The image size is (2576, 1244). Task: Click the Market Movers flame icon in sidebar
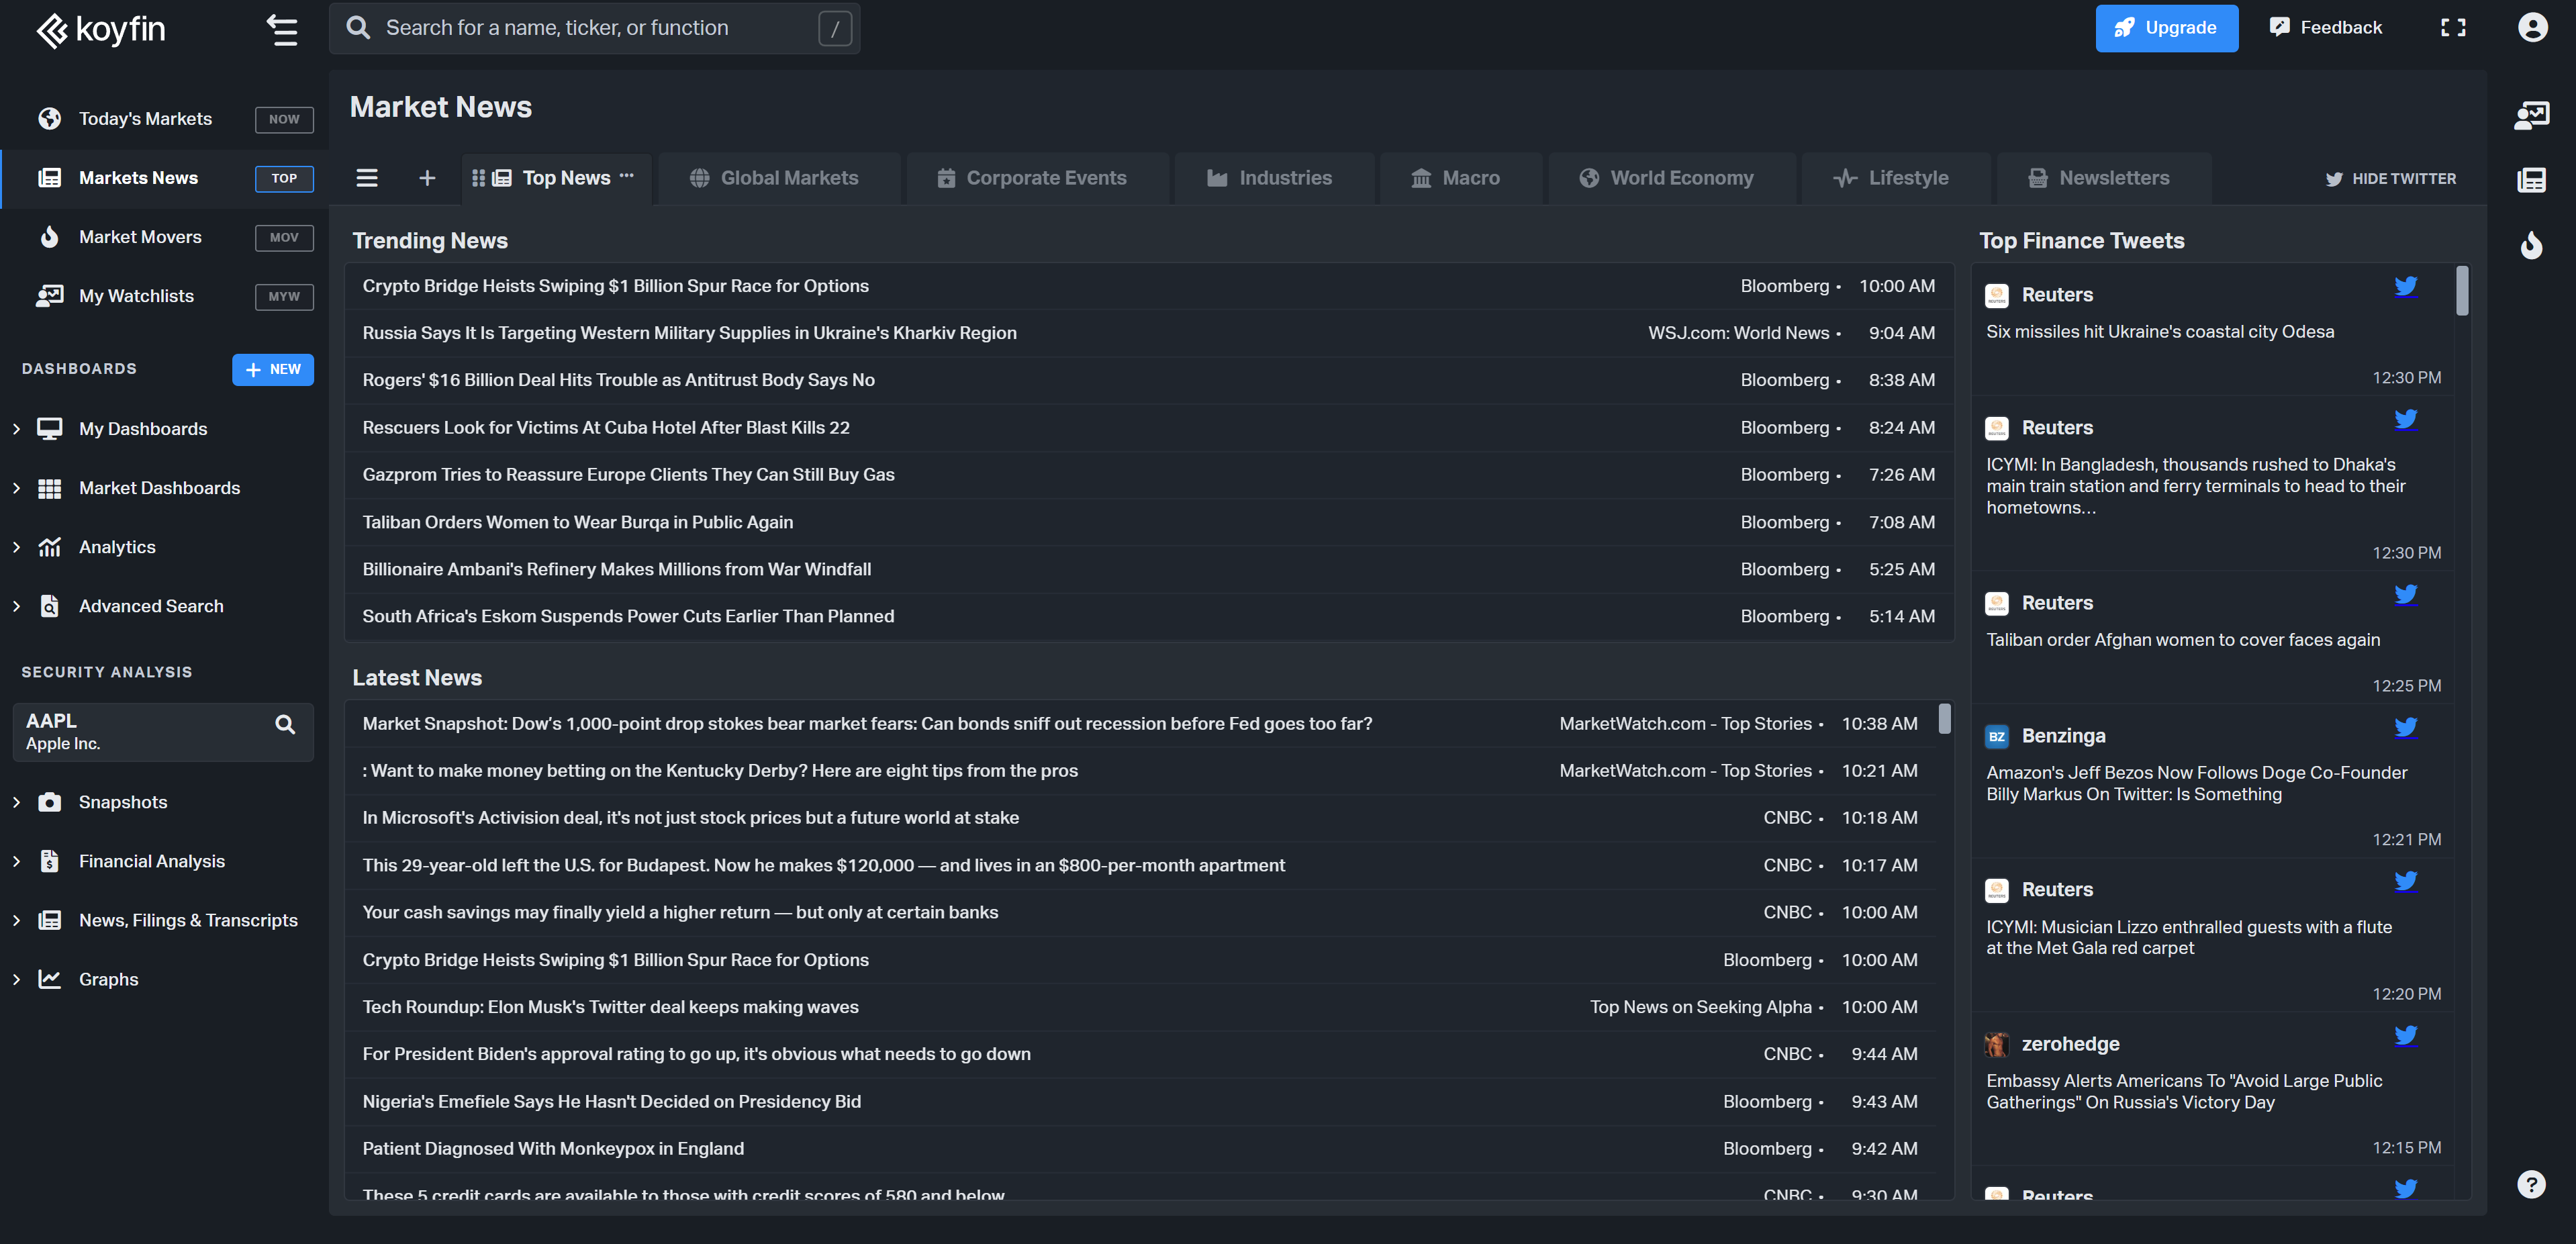pyautogui.click(x=49, y=237)
